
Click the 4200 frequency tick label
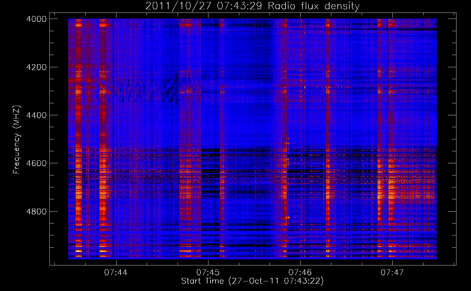point(36,67)
